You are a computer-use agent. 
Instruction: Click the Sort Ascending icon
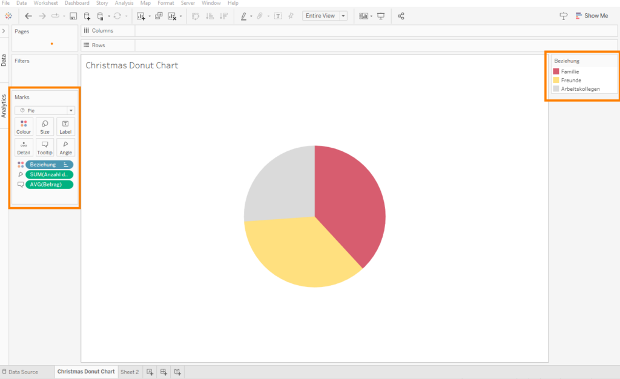coord(210,16)
